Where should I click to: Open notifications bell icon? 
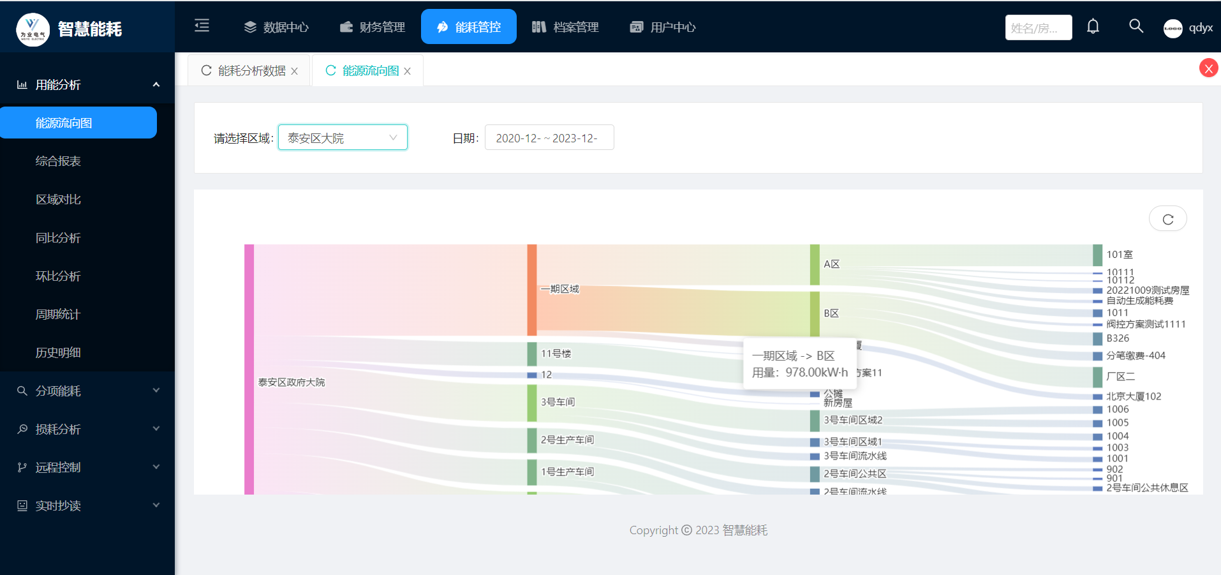(x=1093, y=27)
